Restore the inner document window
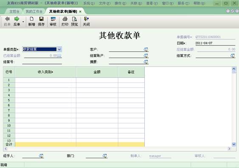This screenshot has width=239, height=168. tap(233, 11)
